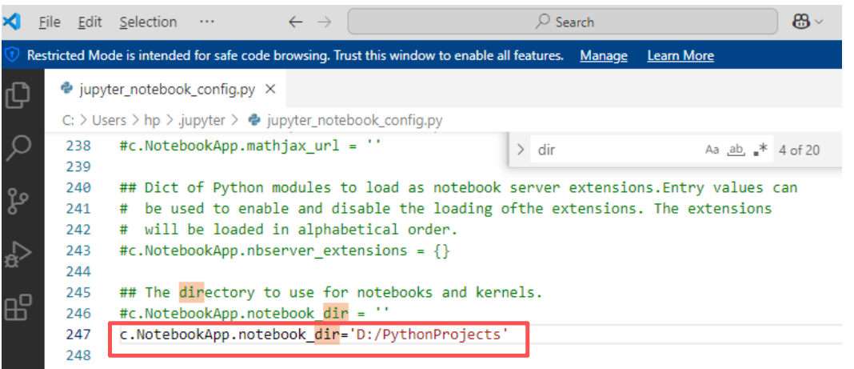This screenshot has height=369, width=854.
Task: Click the comment 'The directory to use for notebooks'
Action: point(330,293)
